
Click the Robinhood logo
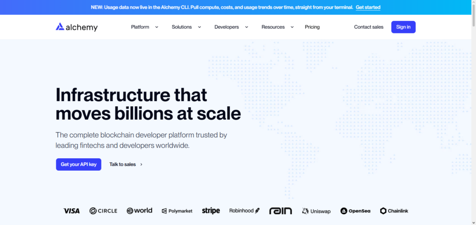(x=245, y=211)
